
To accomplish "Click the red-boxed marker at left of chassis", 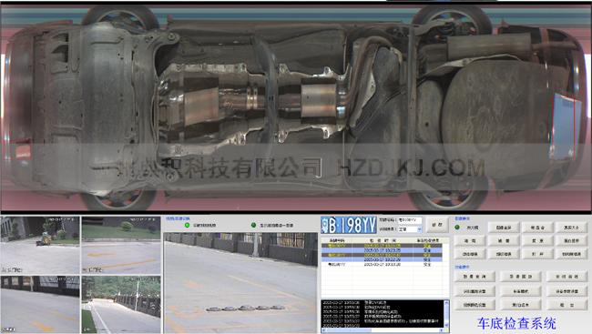I will (x=17, y=150).
